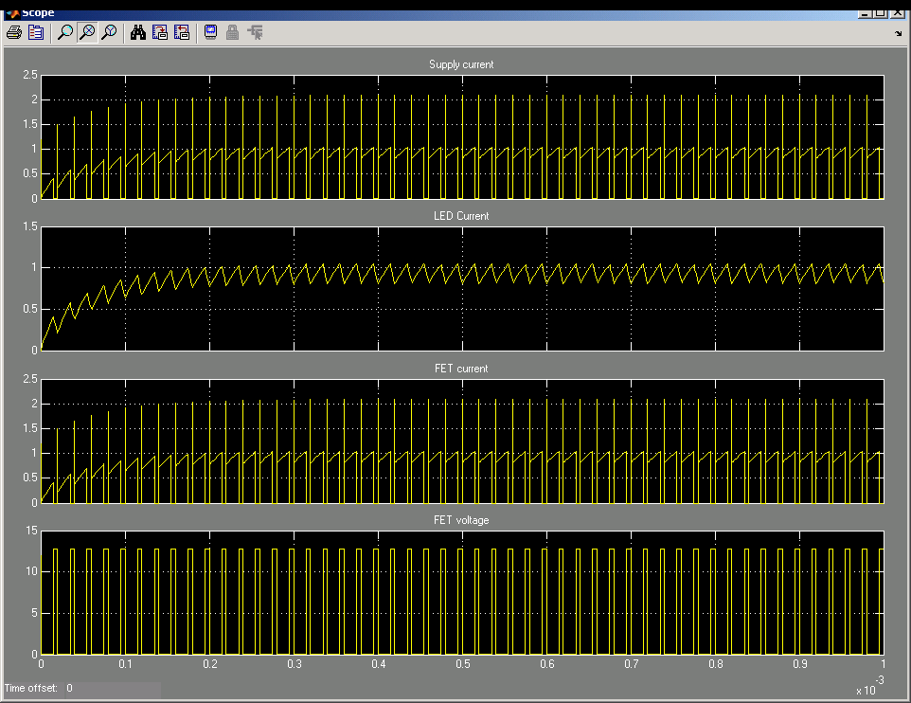Click the Supply current plot title

461,64
